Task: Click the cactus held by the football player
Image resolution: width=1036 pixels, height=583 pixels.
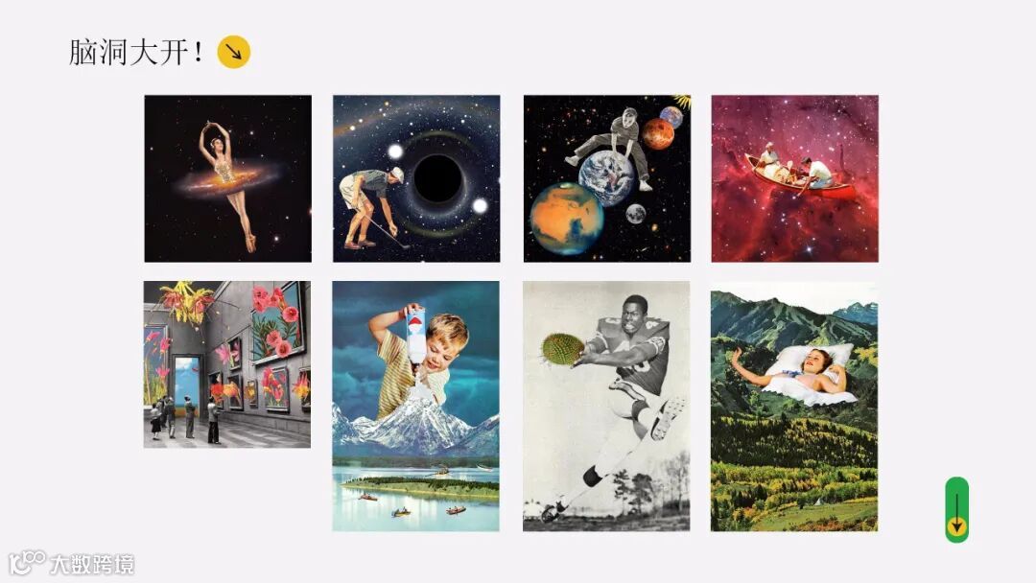Action: [561, 348]
